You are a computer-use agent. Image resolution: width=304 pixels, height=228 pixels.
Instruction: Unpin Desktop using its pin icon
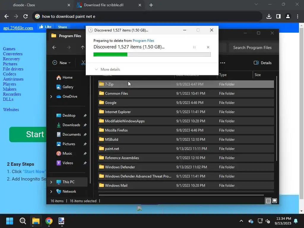pyautogui.click(x=85, y=115)
